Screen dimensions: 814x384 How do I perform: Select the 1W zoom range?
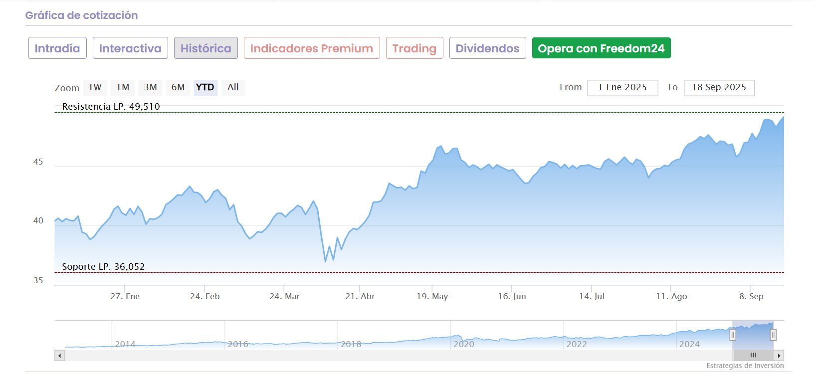point(95,87)
